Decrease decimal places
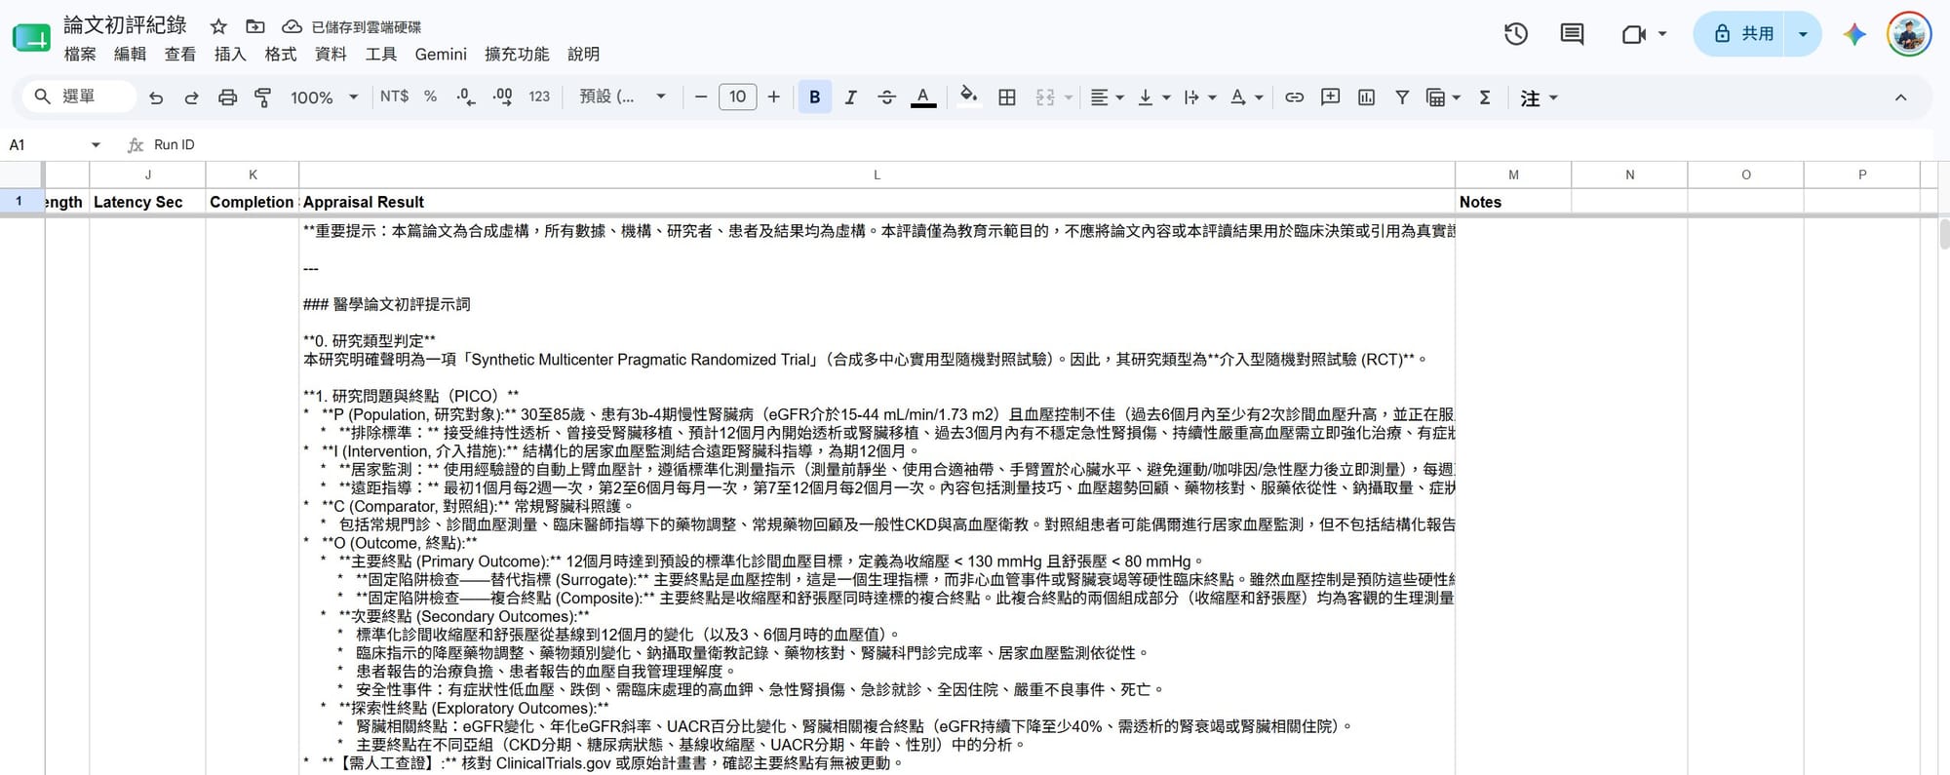 pos(466,97)
